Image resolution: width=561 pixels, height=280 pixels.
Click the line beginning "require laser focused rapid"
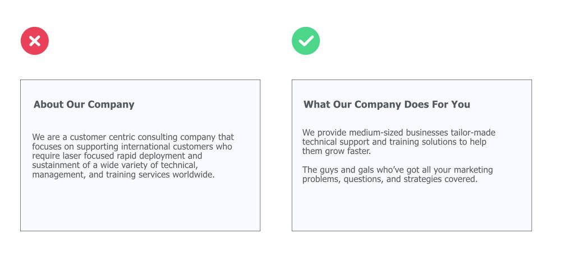tap(117, 156)
